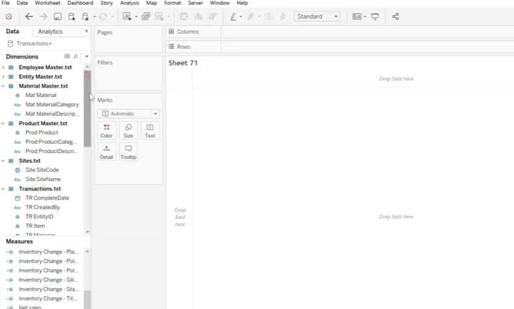
Task: Open the Automatic mark type dropdown
Action: point(128,114)
